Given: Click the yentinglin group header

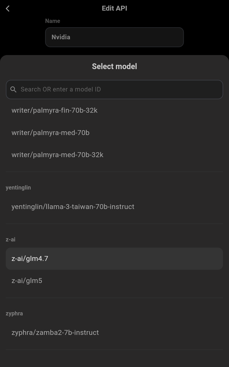Looking at the screenshot, I should pos(18,188).
